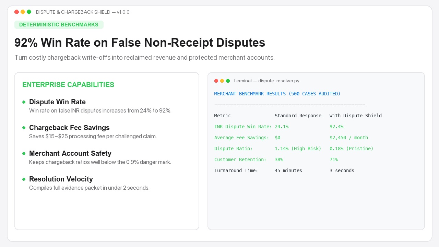This screenshot has height=247, width=439.
Task: Select the '0.18% (Pristine)' value
Action: tap(352, 149)
